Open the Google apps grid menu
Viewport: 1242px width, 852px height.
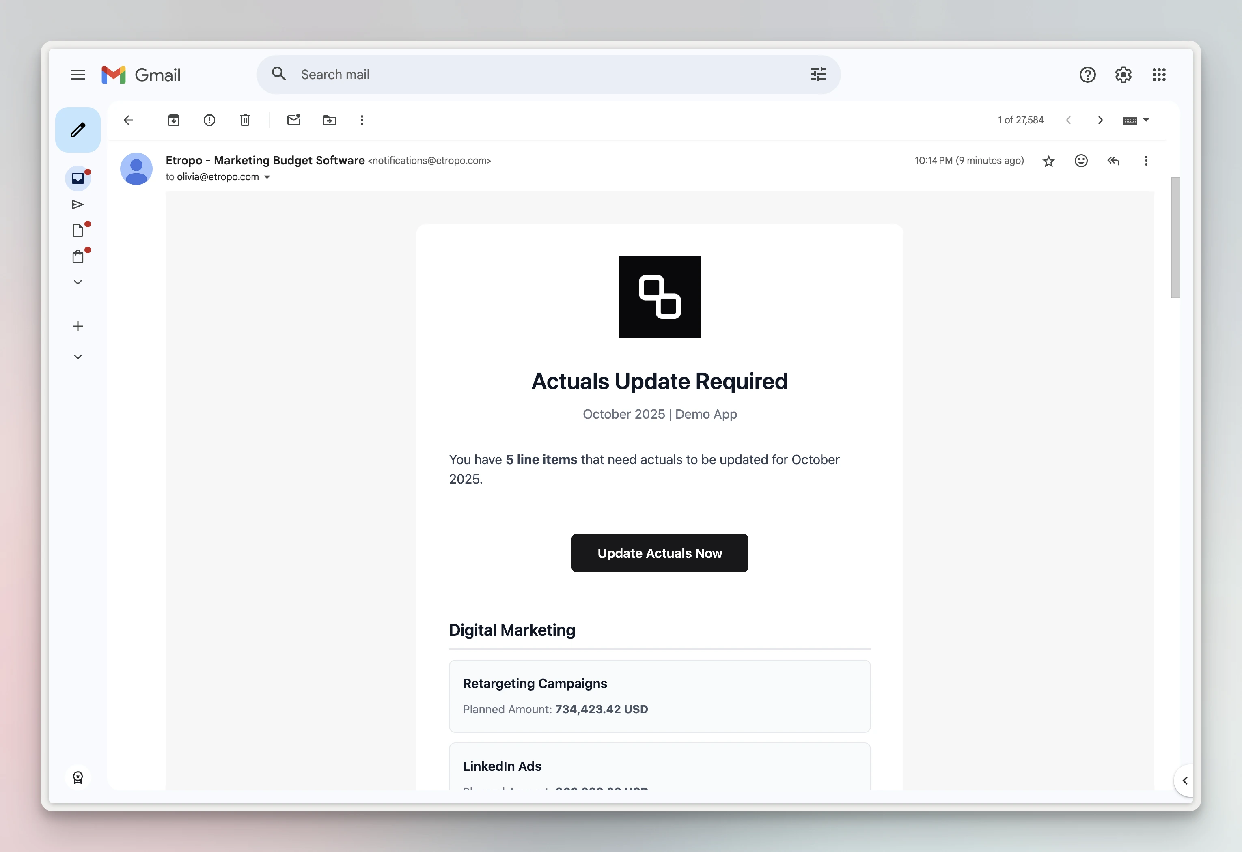tap(1159, 75)
